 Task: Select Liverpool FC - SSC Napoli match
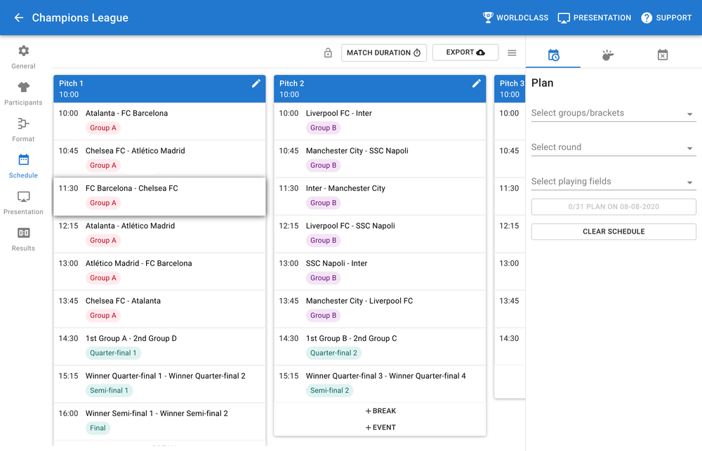click(380, 234)
